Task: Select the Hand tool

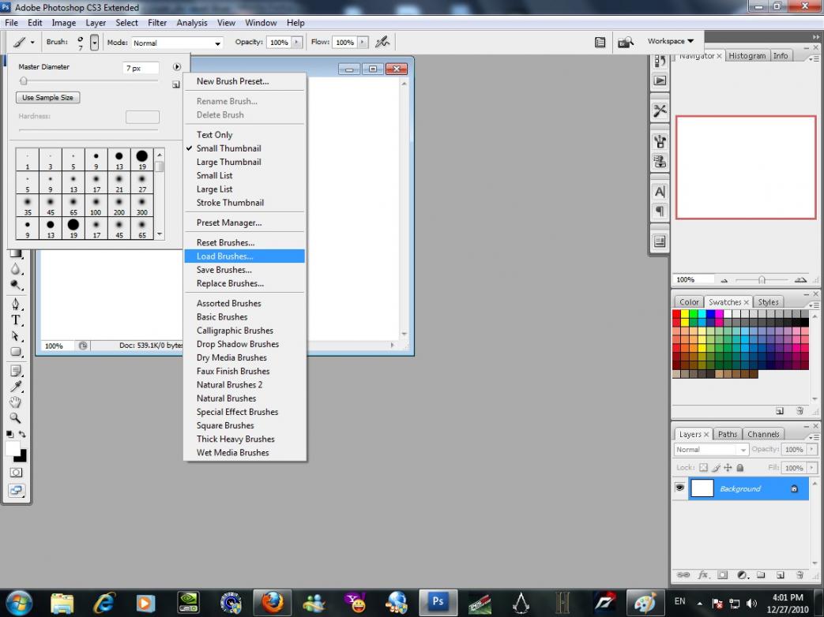Action: (16, 402)
